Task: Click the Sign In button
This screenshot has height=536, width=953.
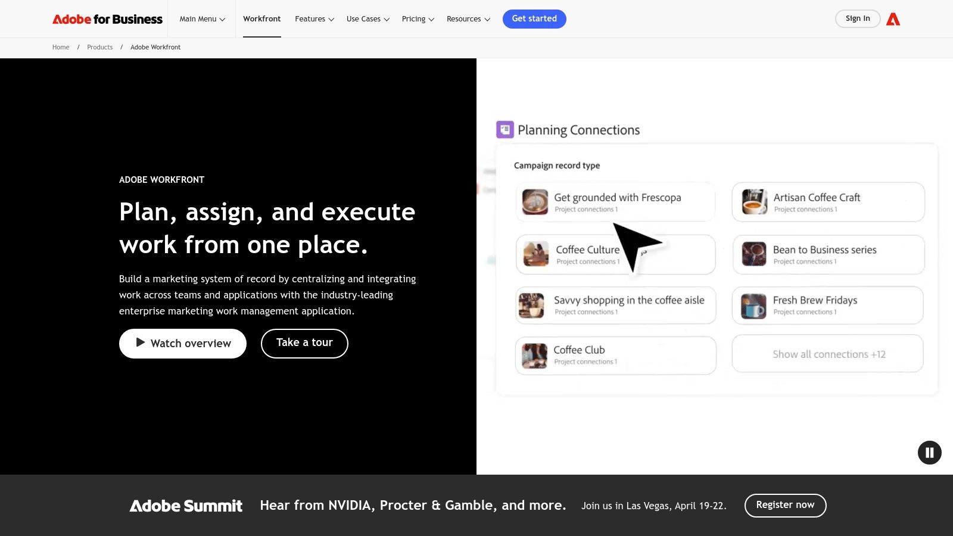Action: (x=858, y=18)
